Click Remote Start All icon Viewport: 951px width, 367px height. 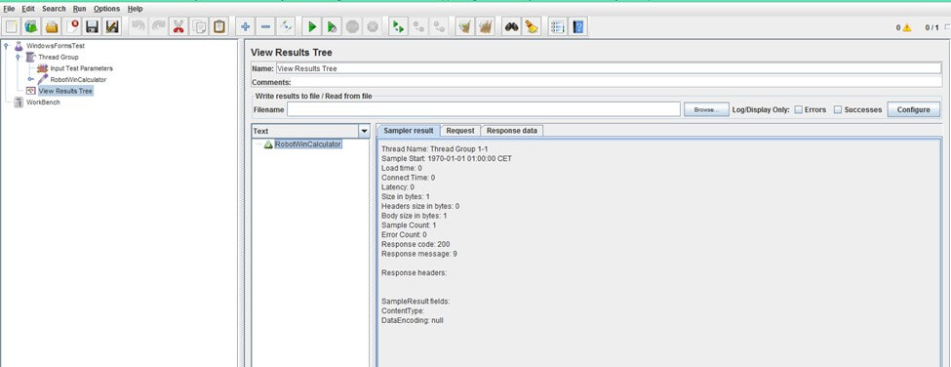398,26
